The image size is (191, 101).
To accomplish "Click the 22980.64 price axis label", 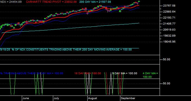I will point(169,12).
